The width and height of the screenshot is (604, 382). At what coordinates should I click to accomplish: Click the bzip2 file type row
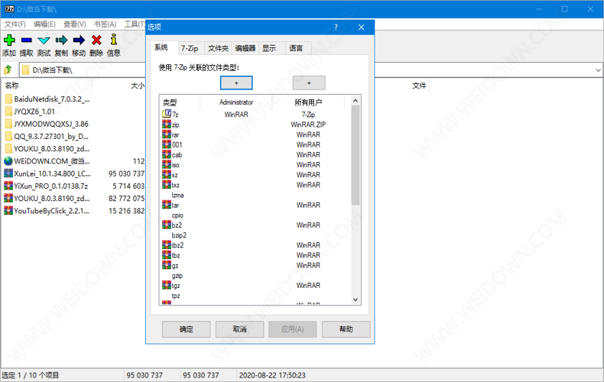[x=179, y=235]
